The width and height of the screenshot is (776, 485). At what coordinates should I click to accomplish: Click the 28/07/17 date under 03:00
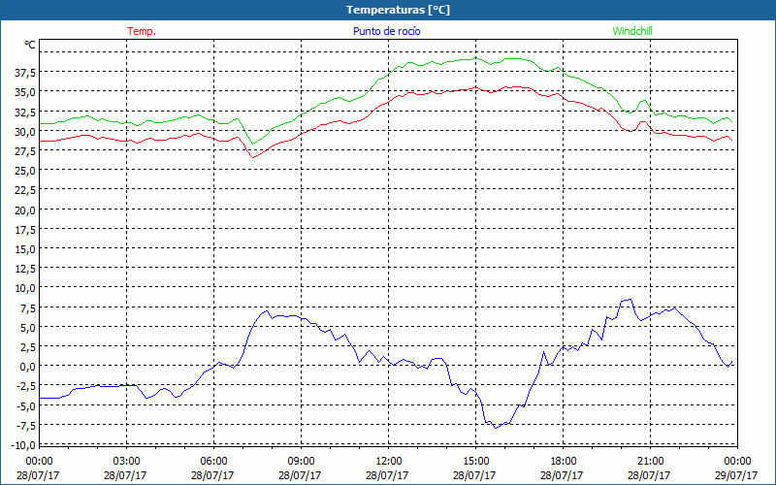click(125, 475)
